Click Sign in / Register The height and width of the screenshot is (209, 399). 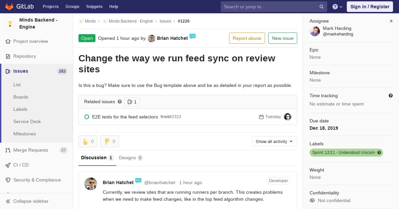point(370,7)
